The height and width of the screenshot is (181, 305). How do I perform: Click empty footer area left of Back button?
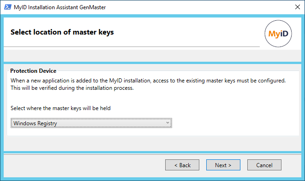click(x=84, y=165)
